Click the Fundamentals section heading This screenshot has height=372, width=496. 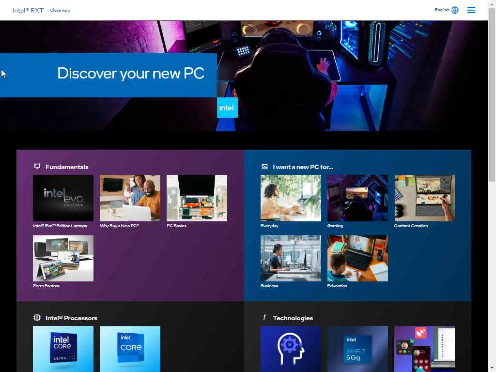pos(67,167)
